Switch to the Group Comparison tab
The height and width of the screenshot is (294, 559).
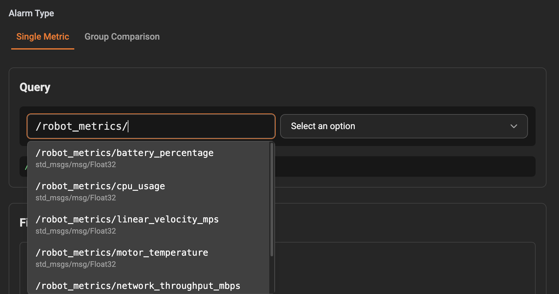pos(122,36)
